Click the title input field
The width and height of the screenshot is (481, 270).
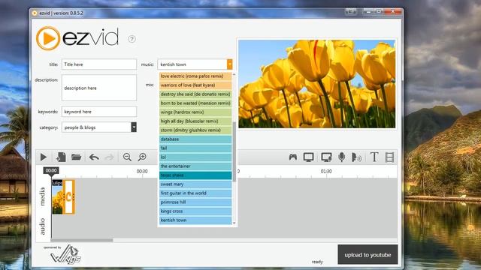click(99, 64)
